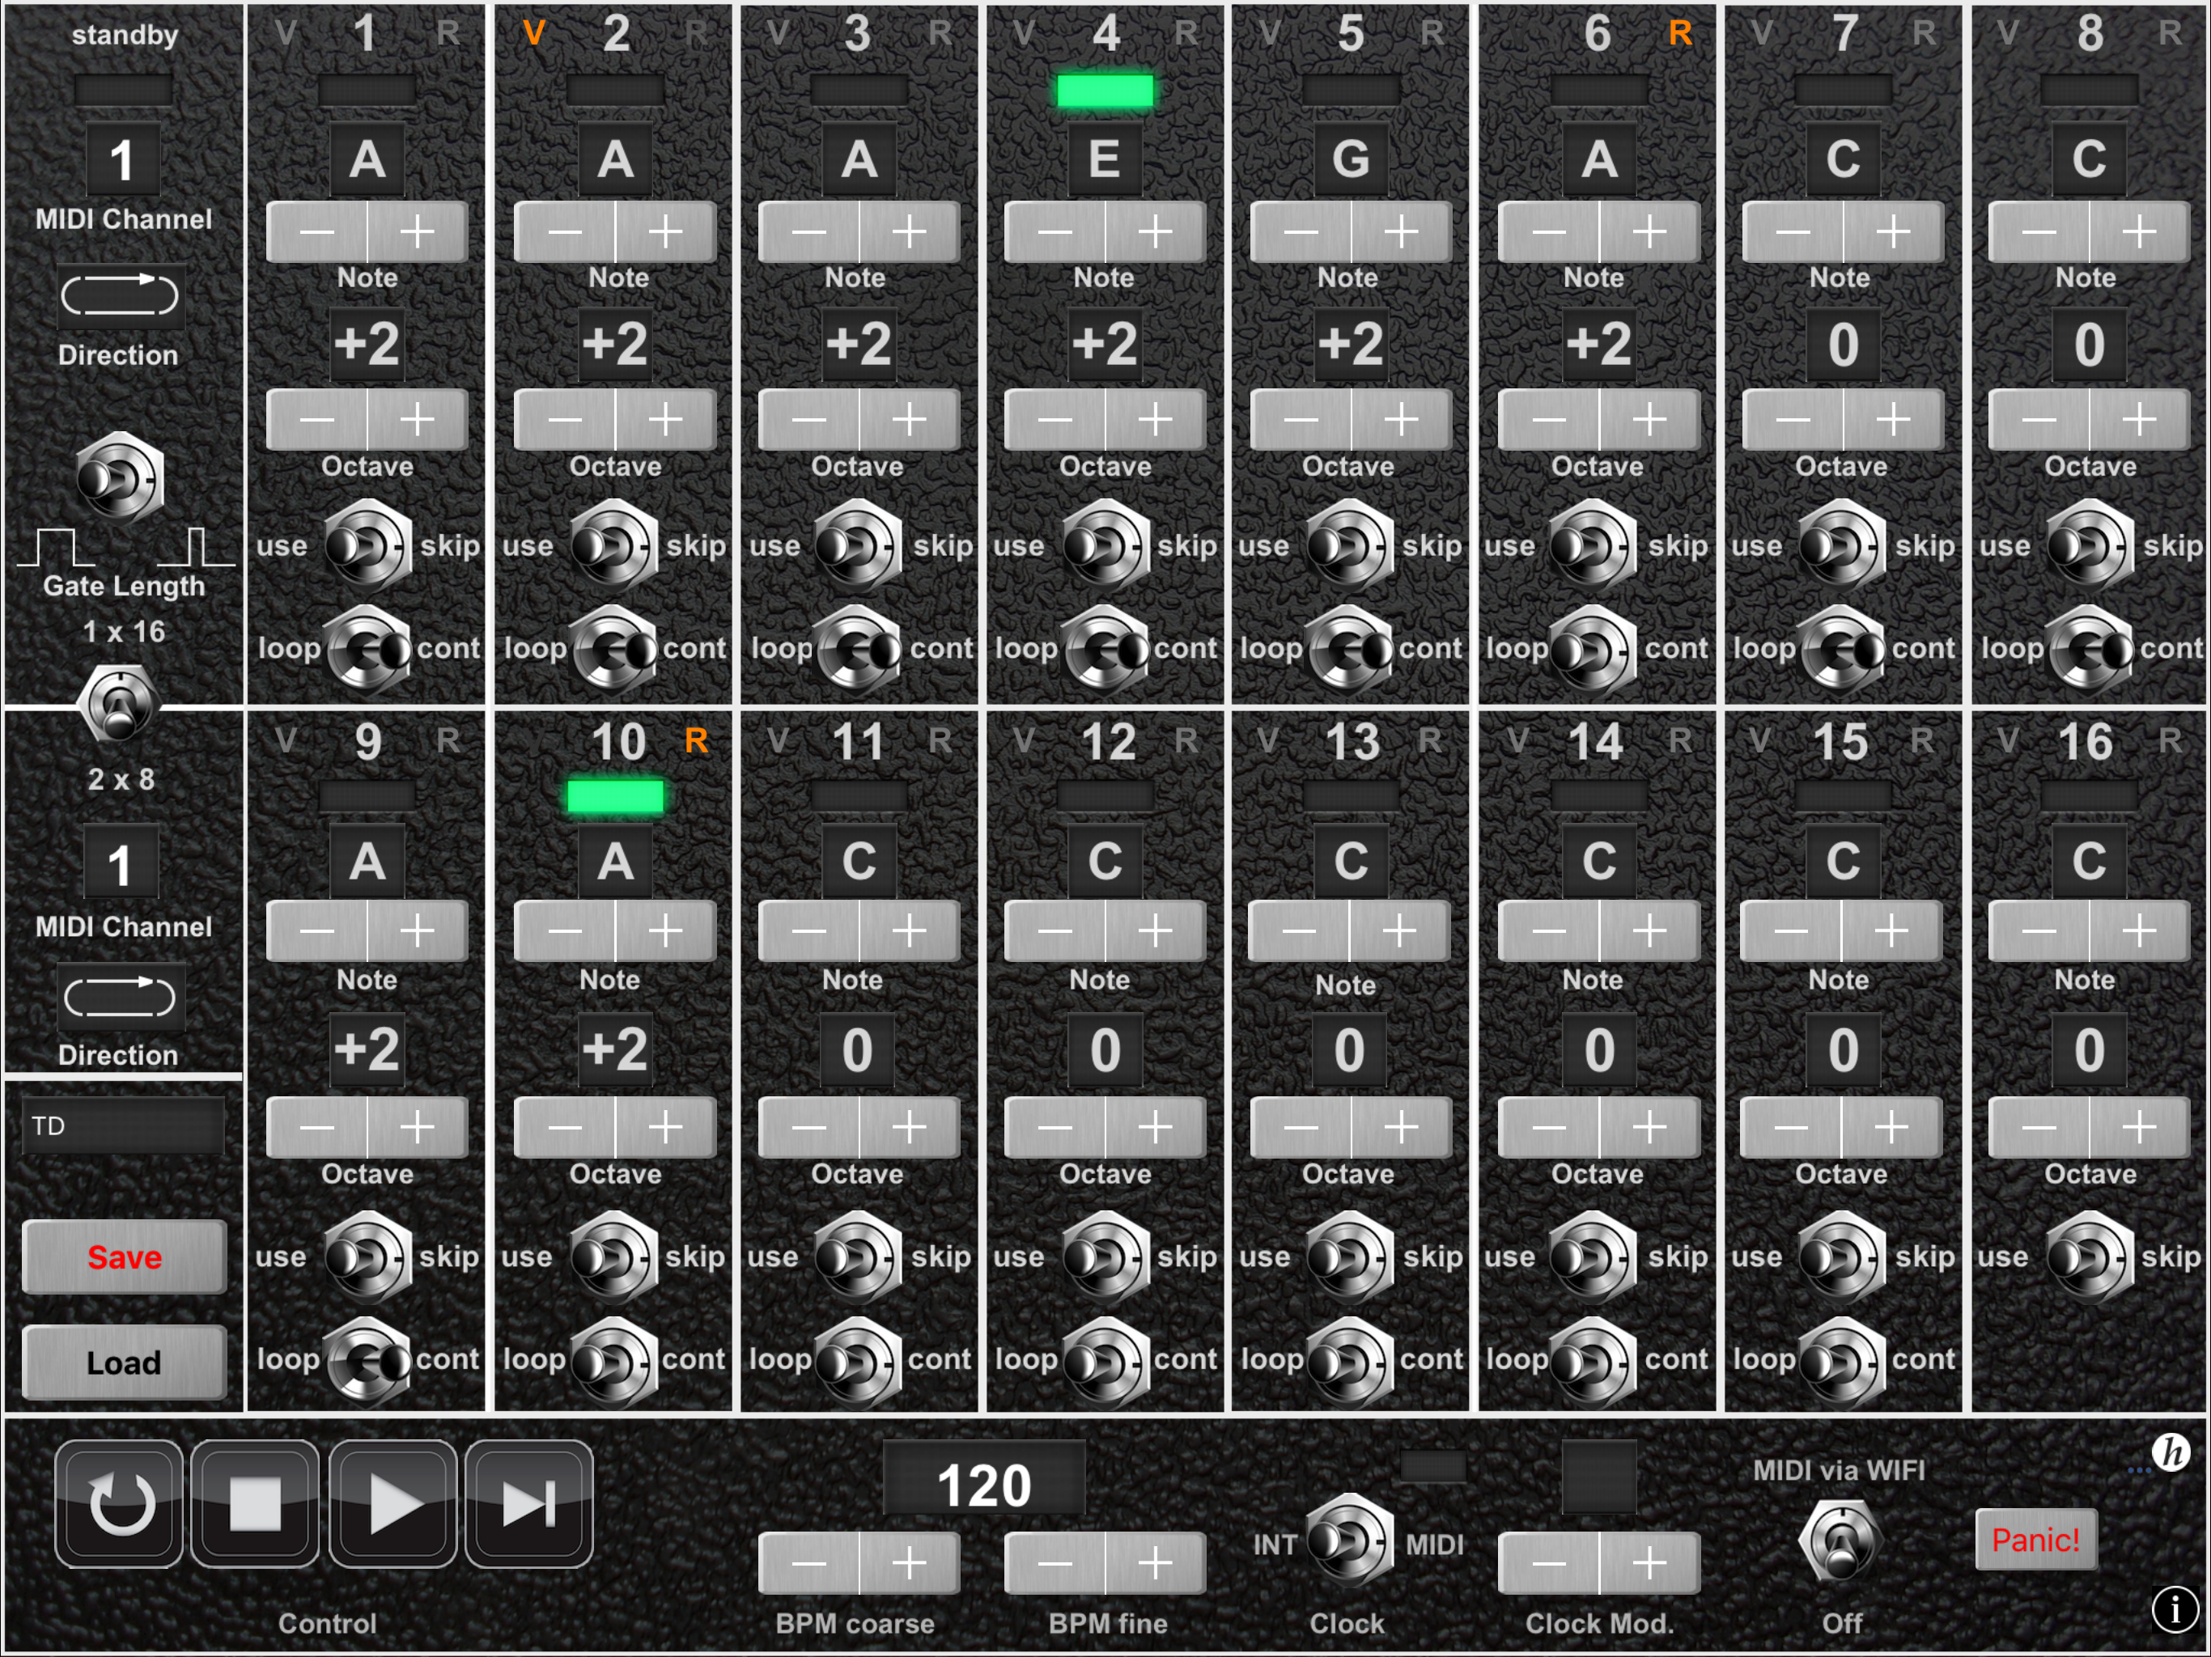The width and height of the screenshot is (2211, 1657).
Task: Flip the 1 x 16 / 2 x 8 switch
Action: pyautogui.click(x=120, y=706)
